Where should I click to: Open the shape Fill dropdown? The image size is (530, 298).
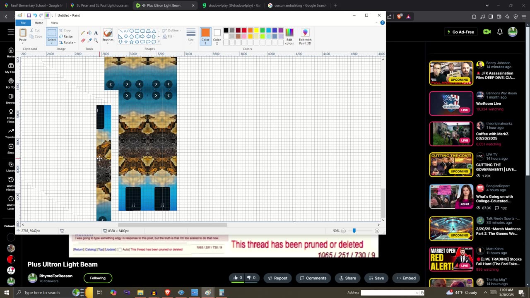coord(169,36)
